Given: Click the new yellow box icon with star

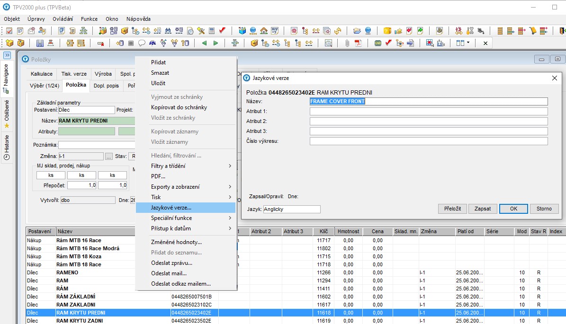Looking at the screenshot, I should pos(9,43).
